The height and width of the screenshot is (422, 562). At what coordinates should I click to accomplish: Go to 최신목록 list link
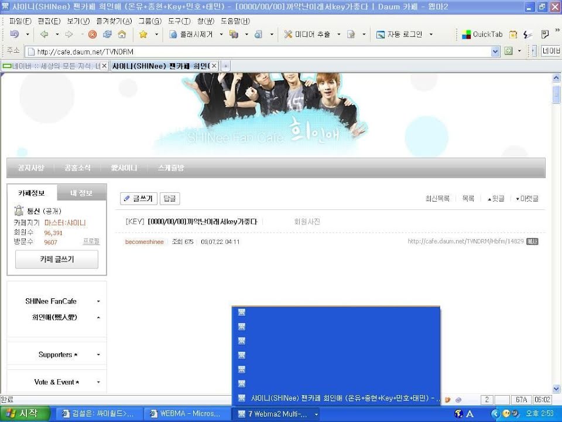[437, 199]
